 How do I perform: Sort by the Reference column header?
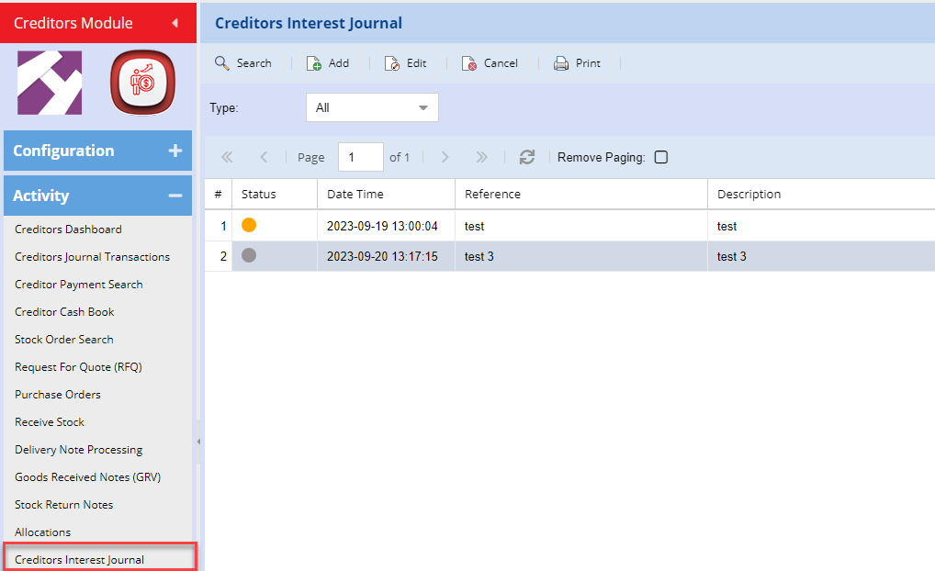(x=581, y=195)
